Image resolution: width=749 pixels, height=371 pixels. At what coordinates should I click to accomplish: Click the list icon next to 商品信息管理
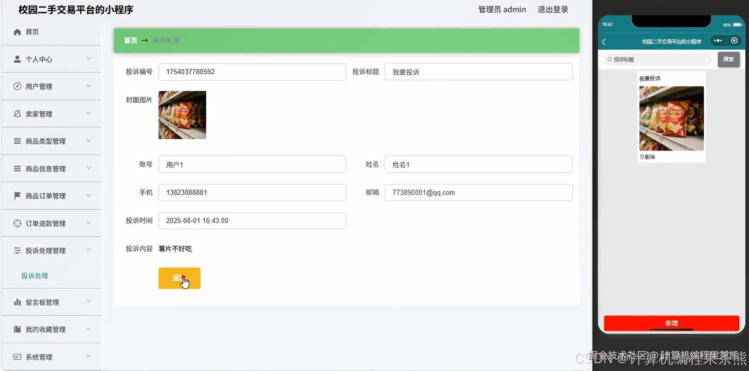pos(17,169)
